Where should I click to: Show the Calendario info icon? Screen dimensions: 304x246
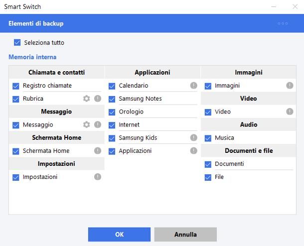[194, 85]
